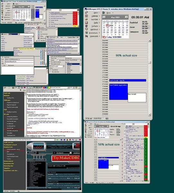Image resolution: width=174 pixels, height=193 pixels.
Task: Click Print icon in code editor toolbar
Action: pyautogui.click(x=22, y=87)
